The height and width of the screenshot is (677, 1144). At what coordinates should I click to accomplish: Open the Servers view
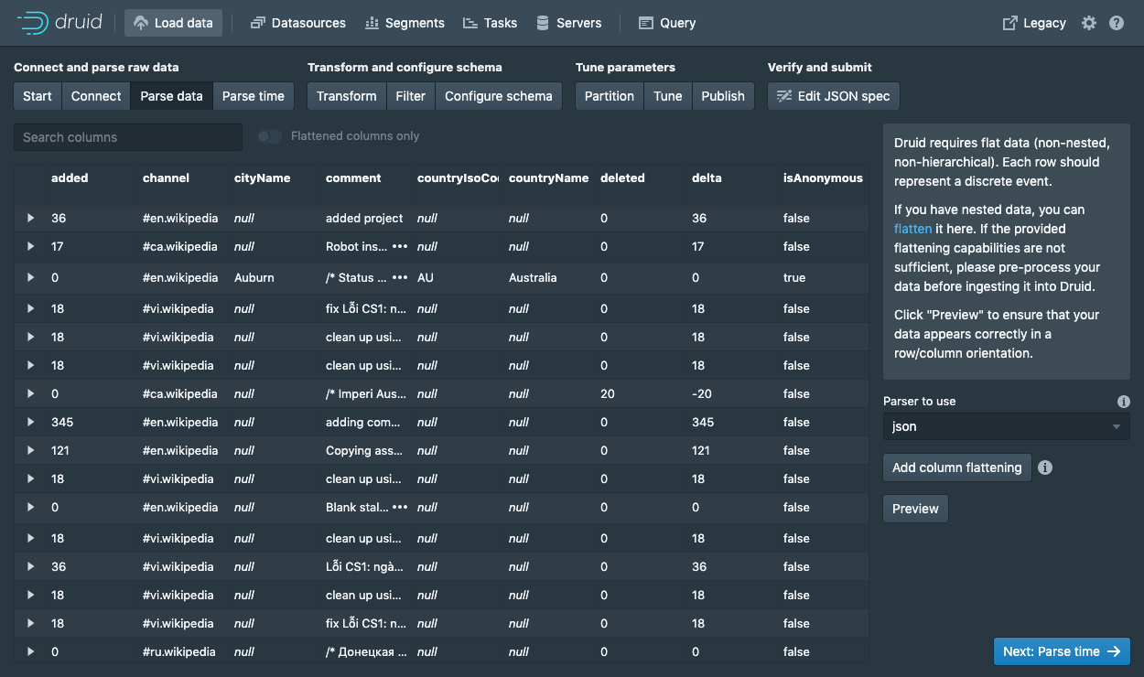(x=568, y=23)
